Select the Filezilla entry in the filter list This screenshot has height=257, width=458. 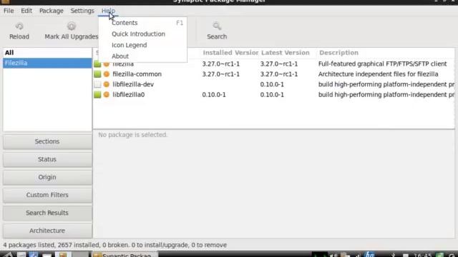pyautogui.click(x=47, y=63)
